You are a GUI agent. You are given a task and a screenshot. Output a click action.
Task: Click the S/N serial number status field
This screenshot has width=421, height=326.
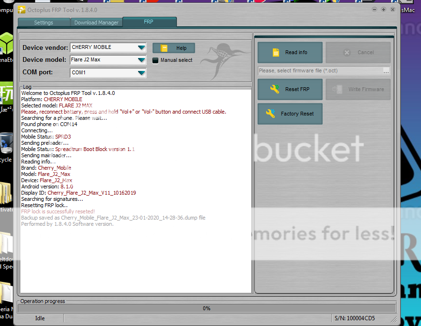[354, 318]
